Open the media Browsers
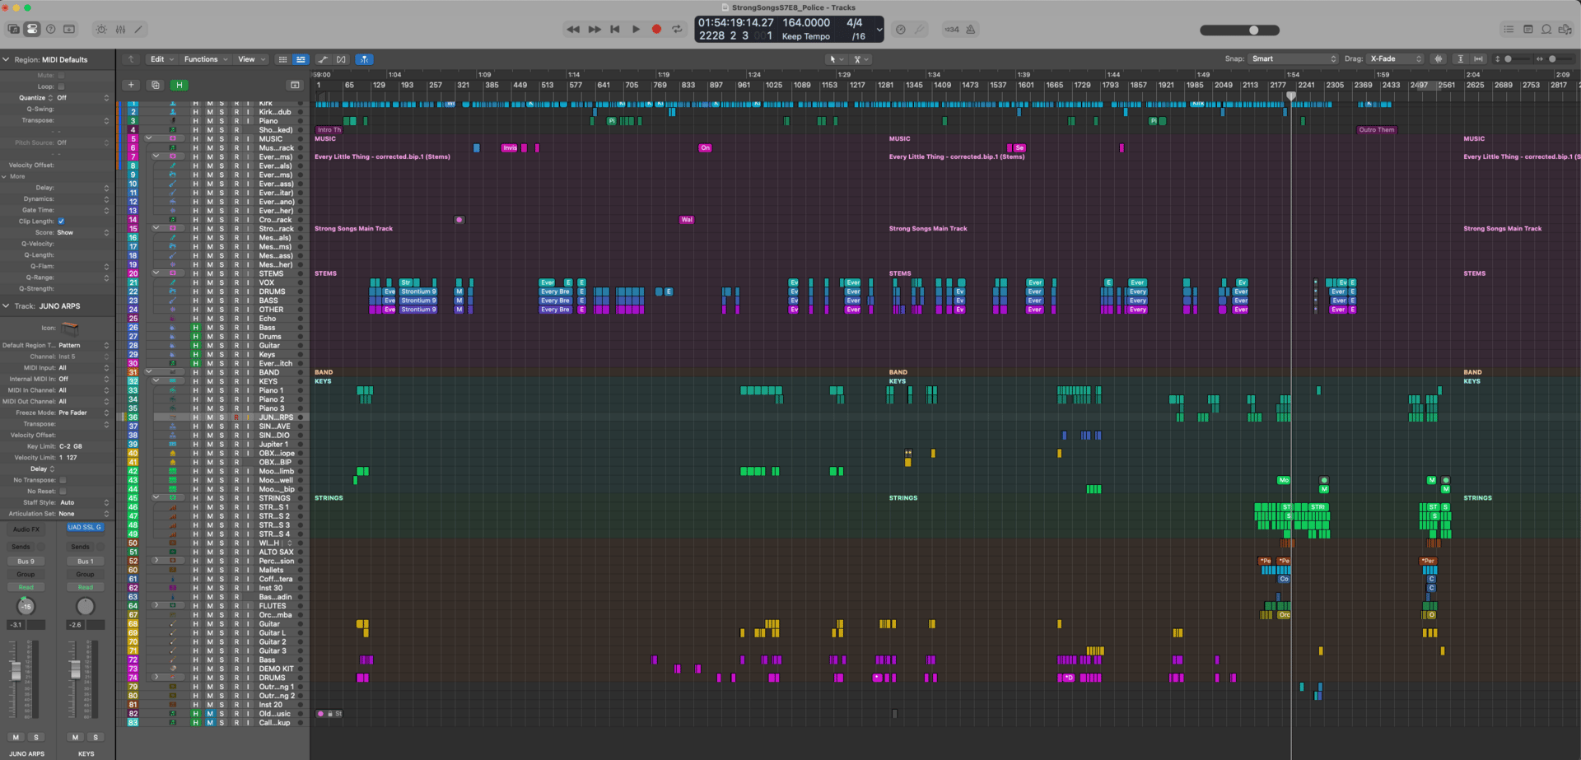 click(1565, 29)
